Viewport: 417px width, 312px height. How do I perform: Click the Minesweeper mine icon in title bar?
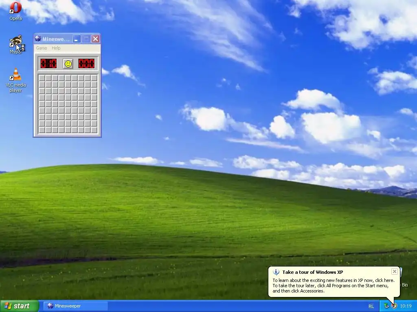tap(38, 39)
